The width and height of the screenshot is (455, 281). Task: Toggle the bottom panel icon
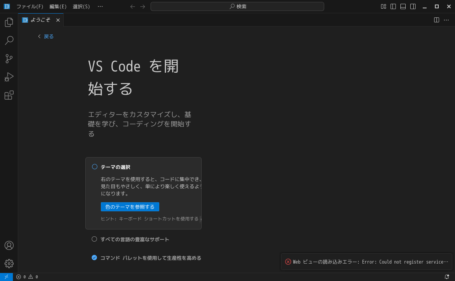pyautogui.click(x=403, y=6)
